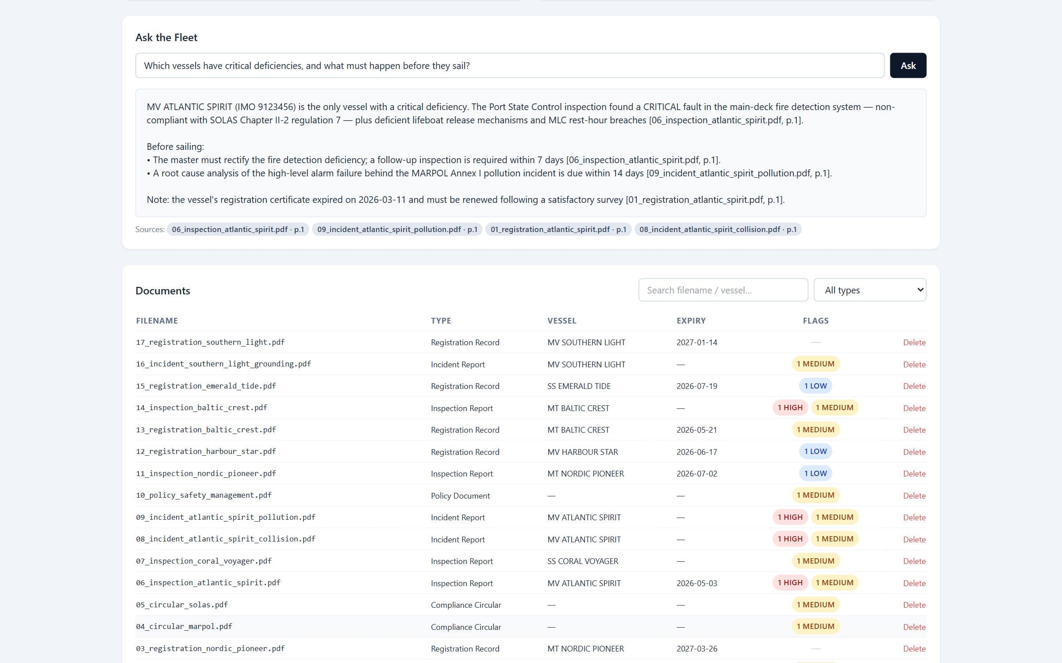Delete 17_registration_southern_light.pdf

tap(914, 342)
